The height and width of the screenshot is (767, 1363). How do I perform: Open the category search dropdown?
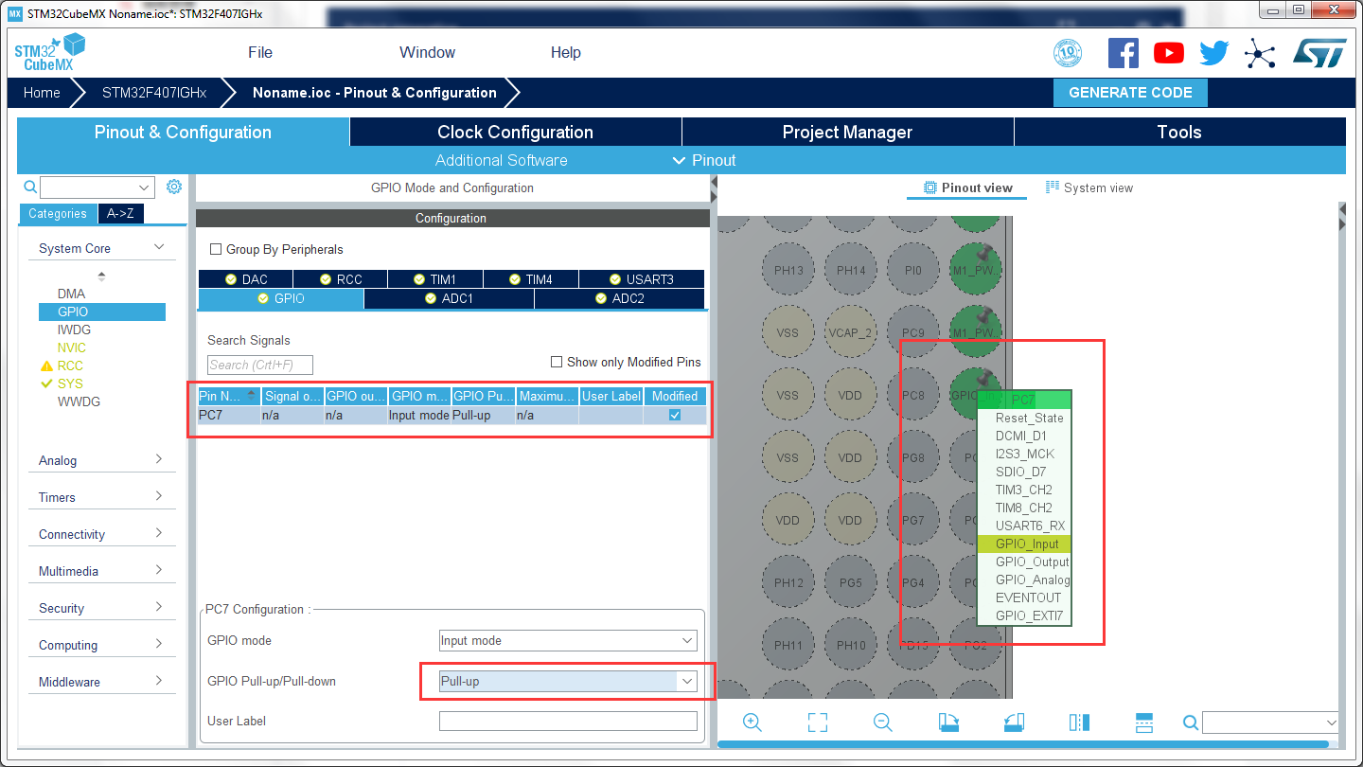click(x=145, y=187)
